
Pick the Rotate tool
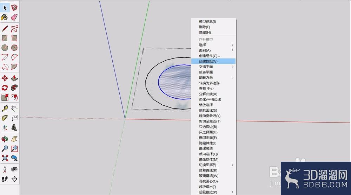[x=5, y=88]
